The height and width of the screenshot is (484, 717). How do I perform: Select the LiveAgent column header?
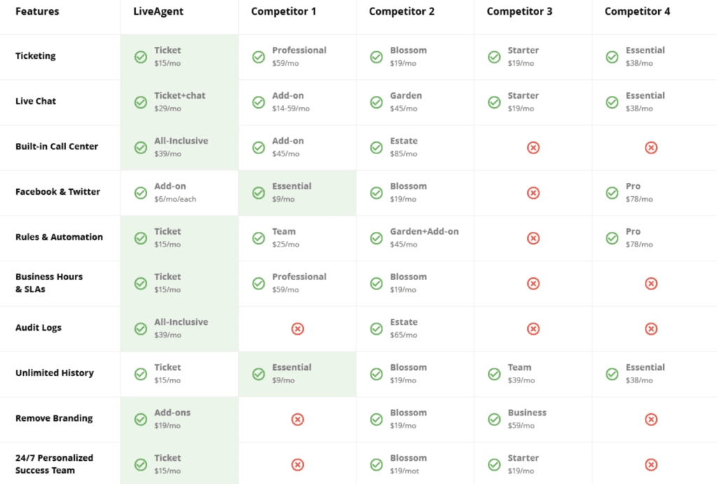pos(158,11)
